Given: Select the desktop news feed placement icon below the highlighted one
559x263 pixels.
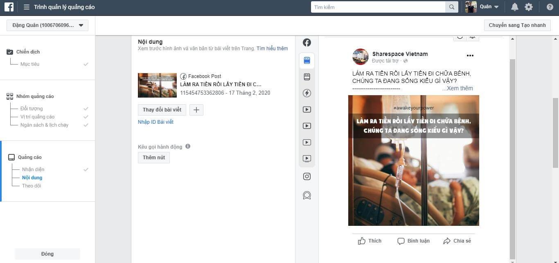Looking at the screenshot, I should 307,77.
